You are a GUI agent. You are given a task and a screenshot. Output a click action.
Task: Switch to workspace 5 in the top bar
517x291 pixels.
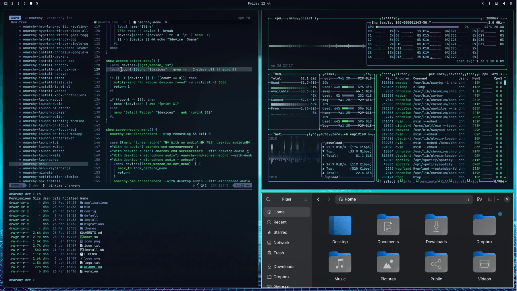(x=37, y=3)
